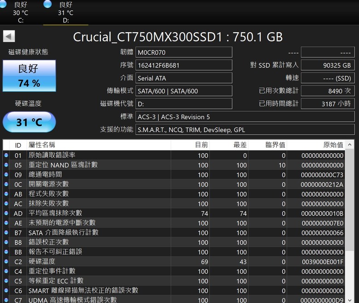The height and width of the screenshot is (303, 359).
Task: Click the status dot for attribute C2
Action: pos(6,261)
